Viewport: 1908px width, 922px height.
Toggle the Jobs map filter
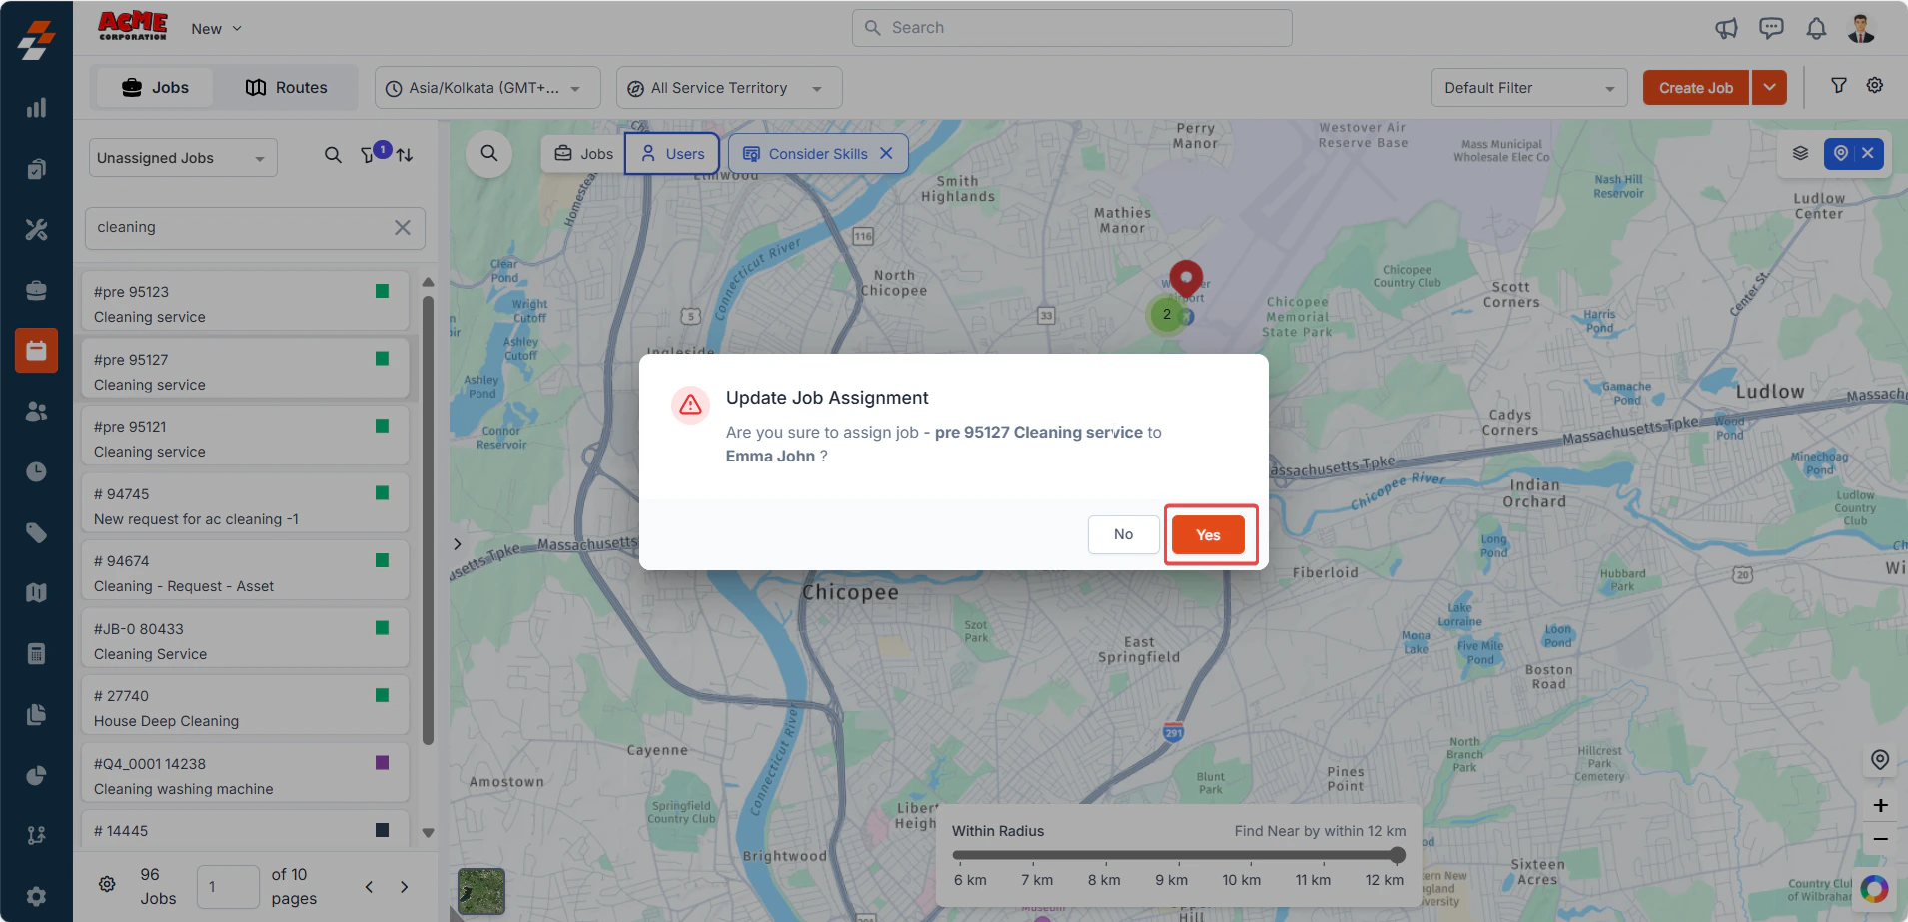[583, 154]
